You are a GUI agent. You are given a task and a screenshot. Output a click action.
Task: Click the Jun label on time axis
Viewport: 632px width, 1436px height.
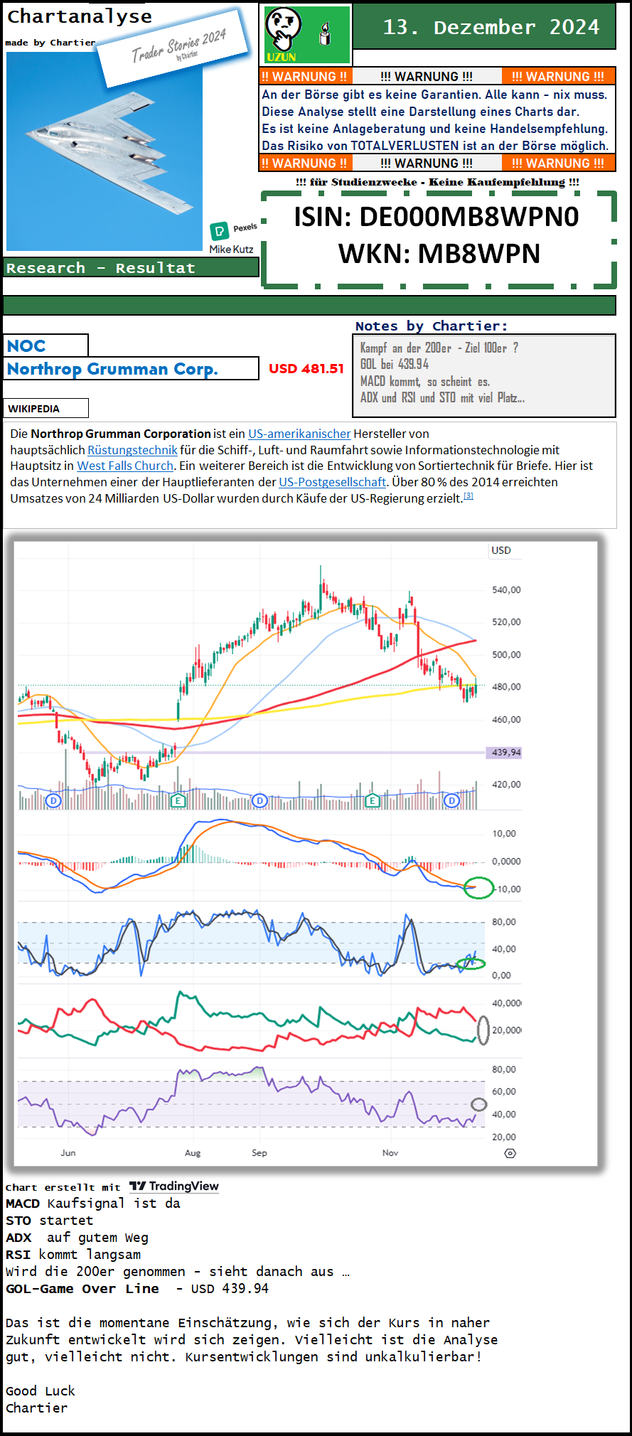[x=68, y=1153]
